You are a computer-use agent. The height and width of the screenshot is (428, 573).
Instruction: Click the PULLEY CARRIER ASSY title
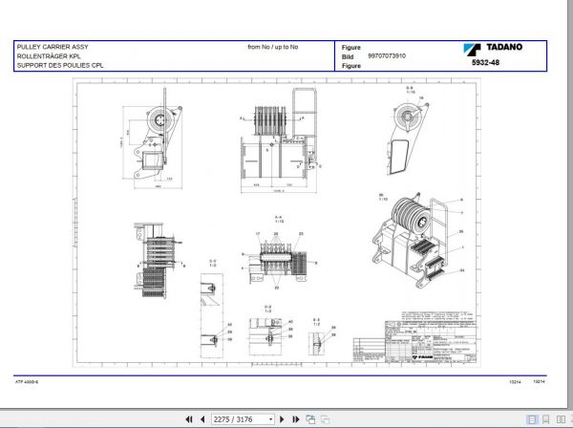(53, 47)
